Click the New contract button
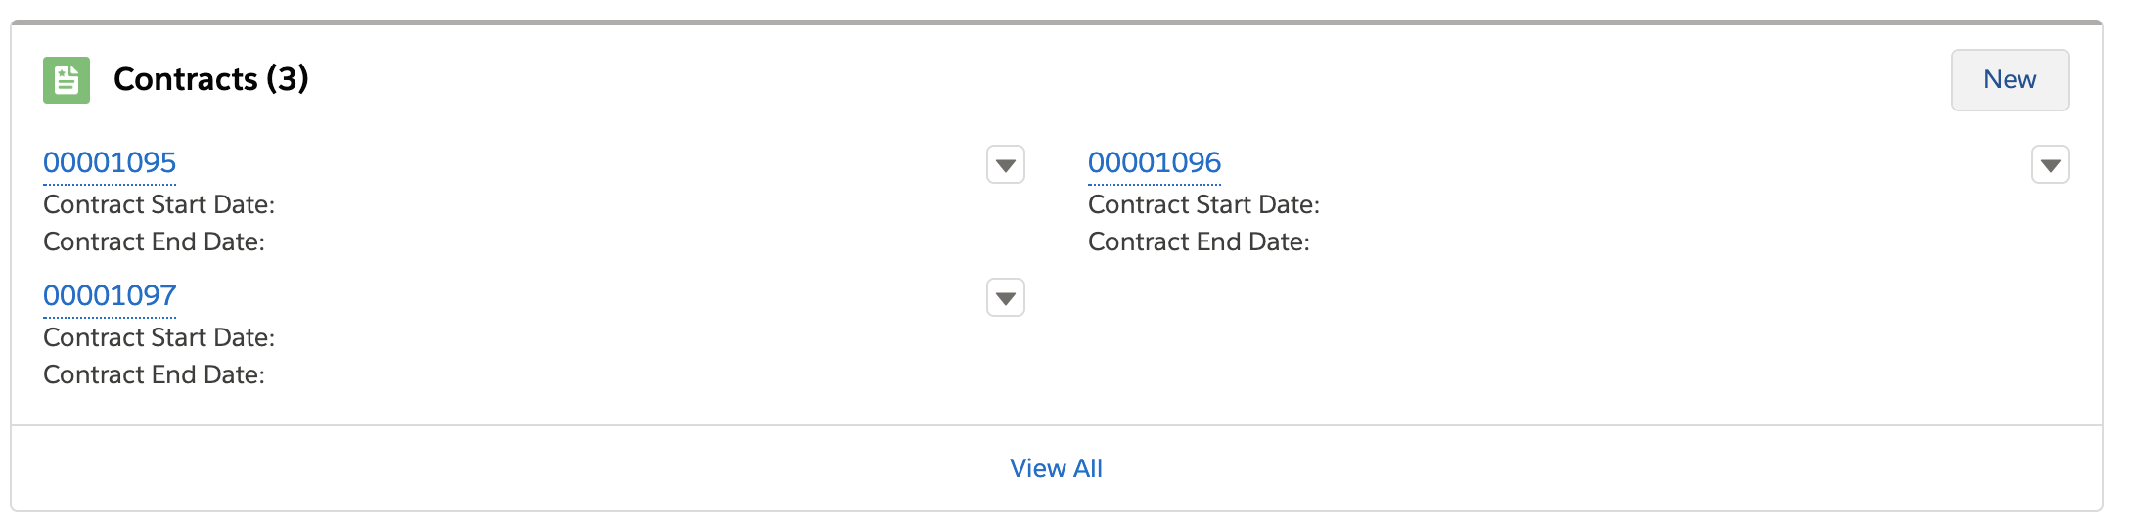Image resolution: width=2131 pixels, height=526 pixels. click(x=2010, y=80)
